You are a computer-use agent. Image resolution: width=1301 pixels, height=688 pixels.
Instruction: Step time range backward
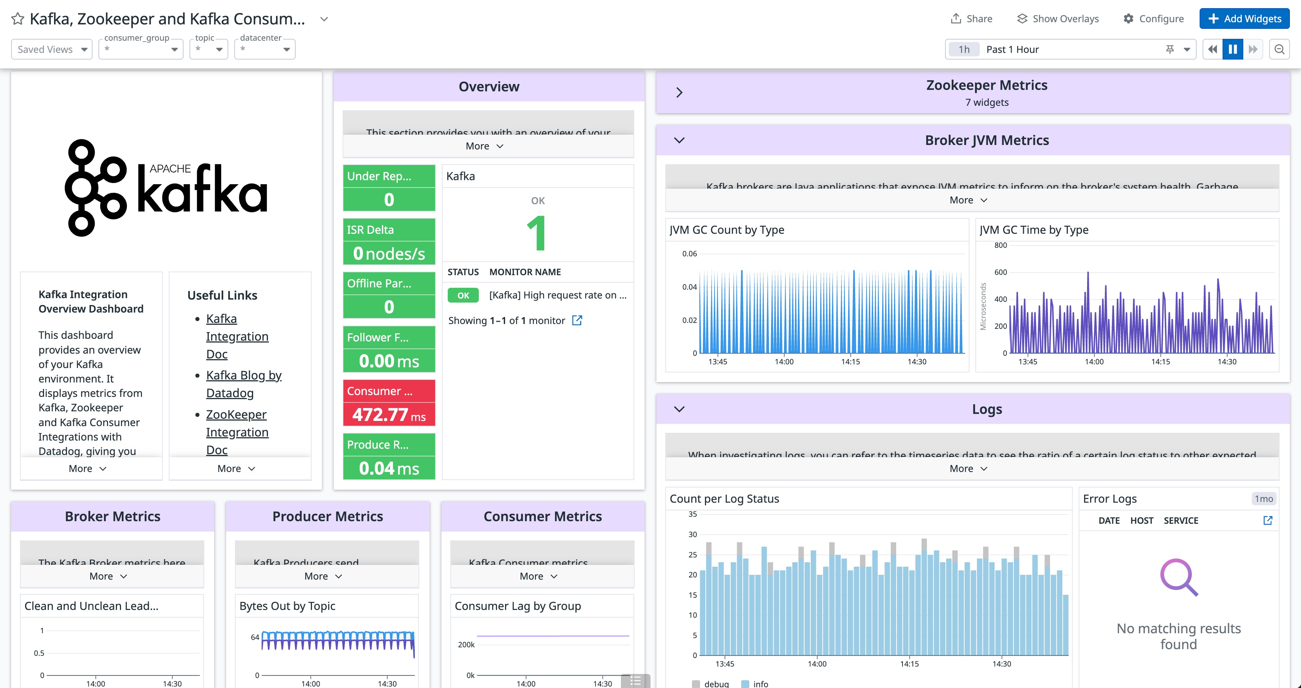(x=1212, y=50)
